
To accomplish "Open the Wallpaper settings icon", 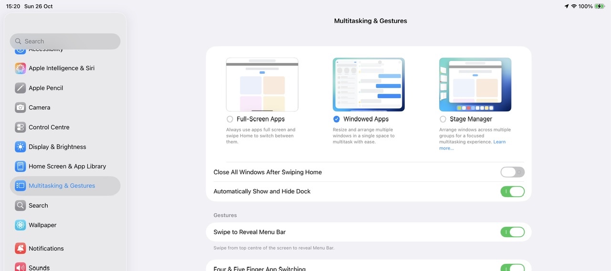I will point(20,225).
